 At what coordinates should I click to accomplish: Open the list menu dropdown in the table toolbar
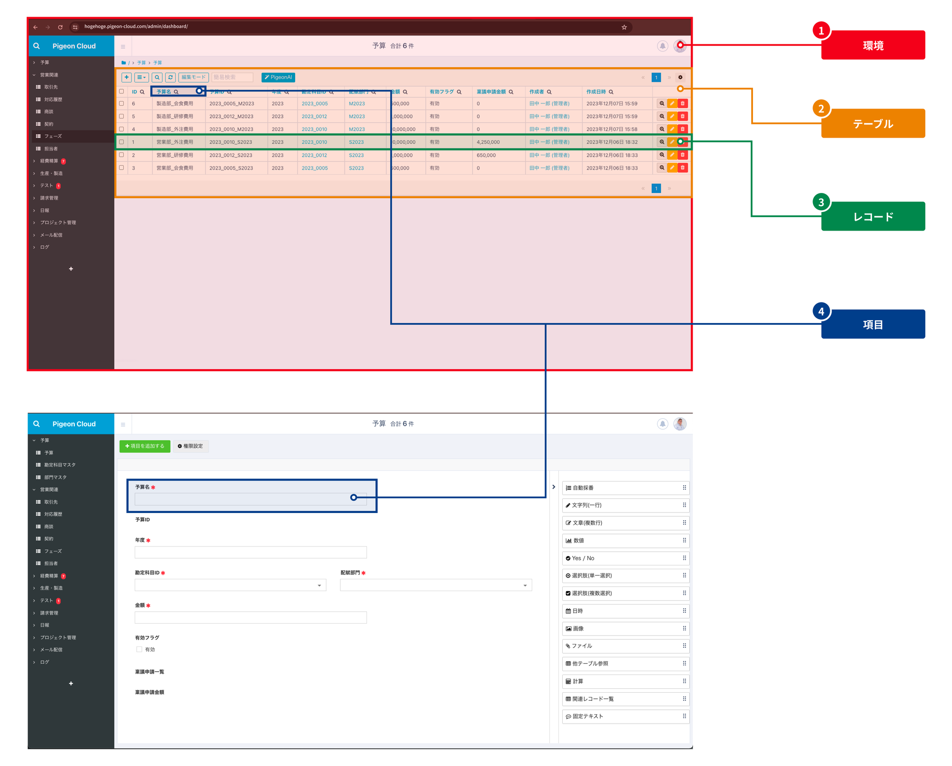click(x=141, y=77)
